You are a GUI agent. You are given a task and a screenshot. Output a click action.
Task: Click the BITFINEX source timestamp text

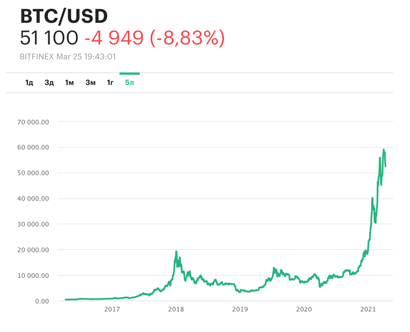[68, 57]
